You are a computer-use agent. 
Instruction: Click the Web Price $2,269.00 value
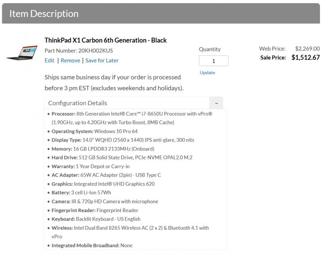(x=307, y=49)
